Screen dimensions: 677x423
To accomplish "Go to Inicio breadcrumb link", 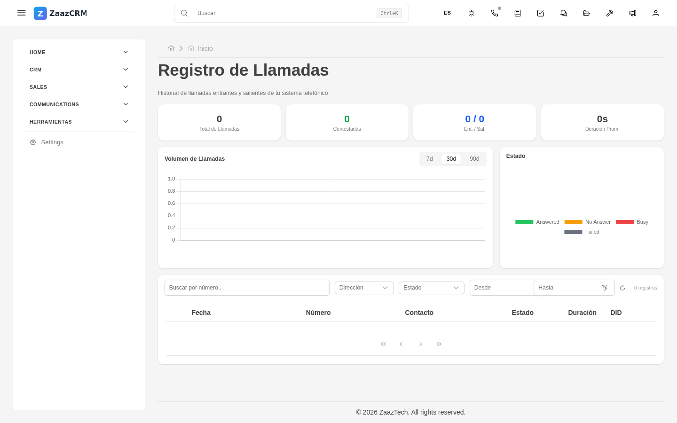I will [200, 48].
